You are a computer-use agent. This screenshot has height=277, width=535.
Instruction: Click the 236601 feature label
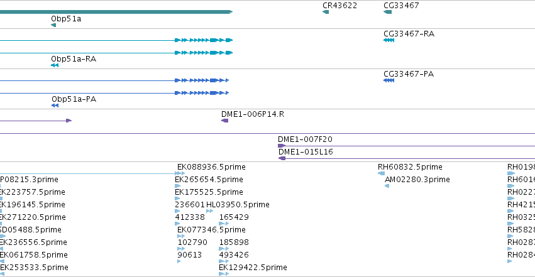click(190, 205)
